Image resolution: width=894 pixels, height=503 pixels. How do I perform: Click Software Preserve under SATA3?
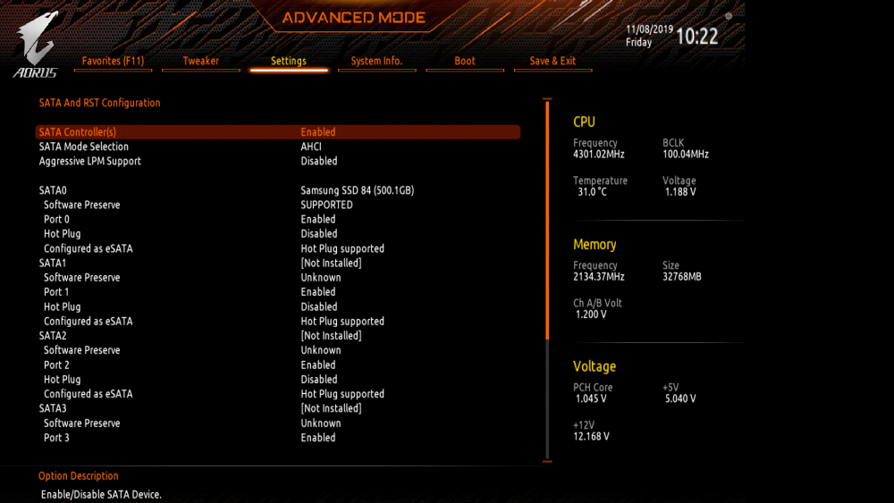tap(82, 423)
